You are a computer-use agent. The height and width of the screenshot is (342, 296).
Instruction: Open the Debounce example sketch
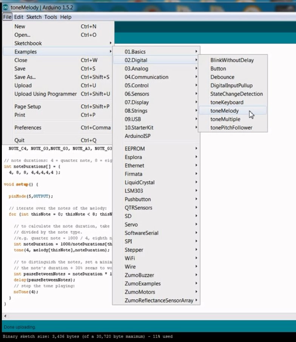coord(233,77)
